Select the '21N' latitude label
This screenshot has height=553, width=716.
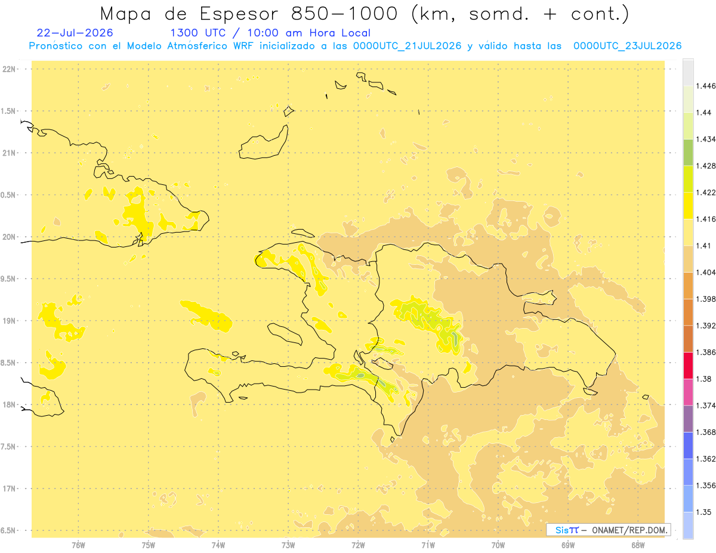tap(10, 153)
